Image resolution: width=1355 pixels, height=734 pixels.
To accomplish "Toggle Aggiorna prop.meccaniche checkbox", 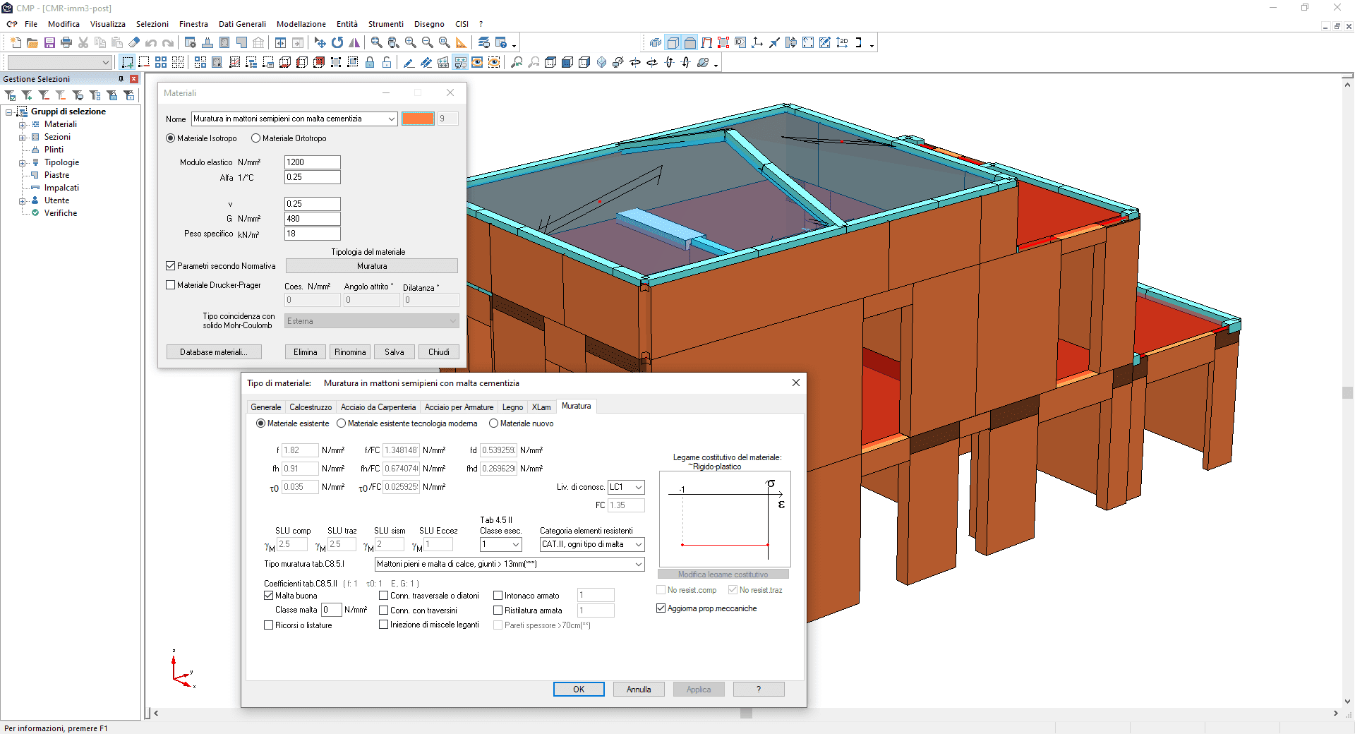I will (x=661, y=608).
